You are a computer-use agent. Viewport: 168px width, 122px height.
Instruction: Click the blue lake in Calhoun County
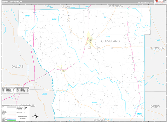point(45,94)
